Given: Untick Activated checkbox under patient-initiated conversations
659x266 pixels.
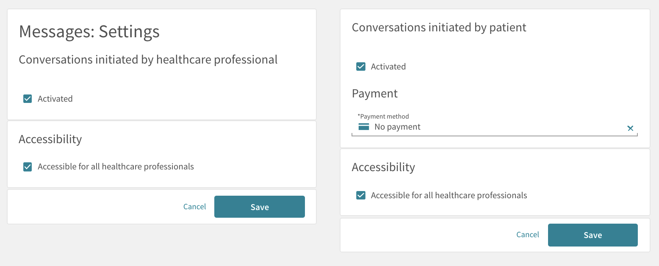Looking at the screenshot, I should pyautogui.click(x=361, y=66).
